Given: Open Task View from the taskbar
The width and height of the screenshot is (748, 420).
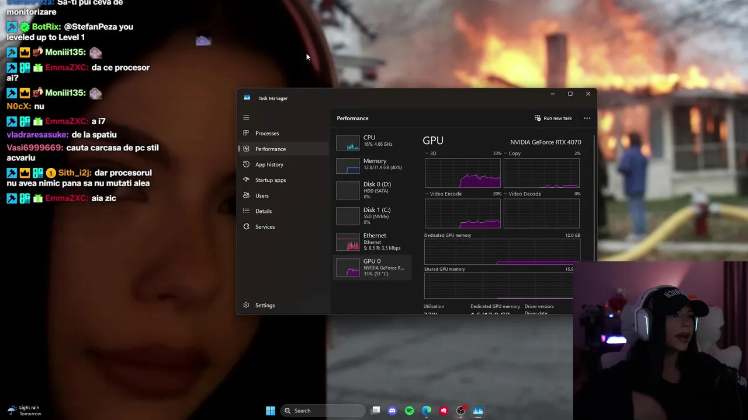Looking at the screenshot, I should [376, 411].
